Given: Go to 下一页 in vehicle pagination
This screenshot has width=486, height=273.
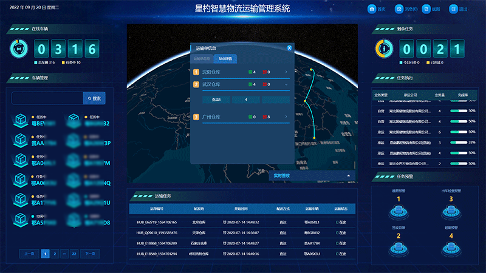Looking at the screenshot, I should (x=90, y=254).
